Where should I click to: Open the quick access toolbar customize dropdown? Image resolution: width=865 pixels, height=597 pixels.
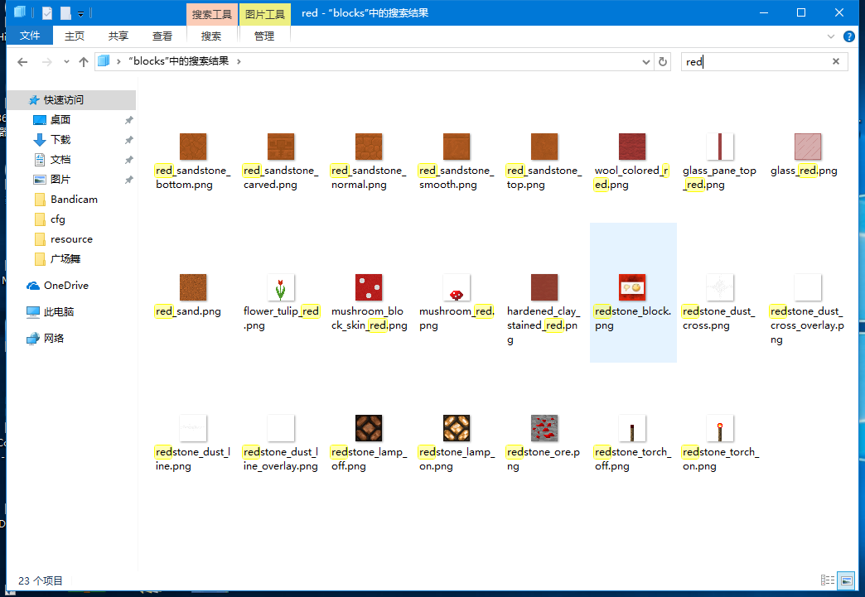(80, 13)
